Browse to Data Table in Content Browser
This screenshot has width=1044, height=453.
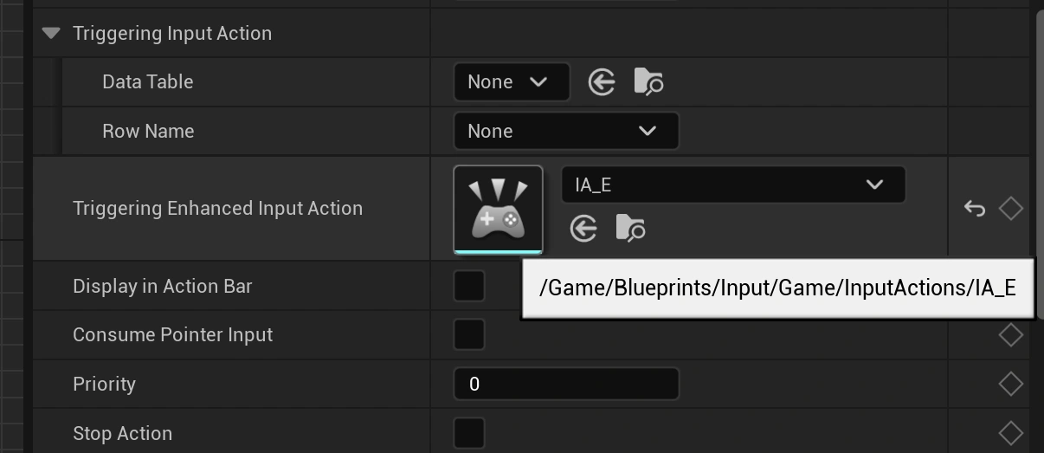click(x=648, y=82)
